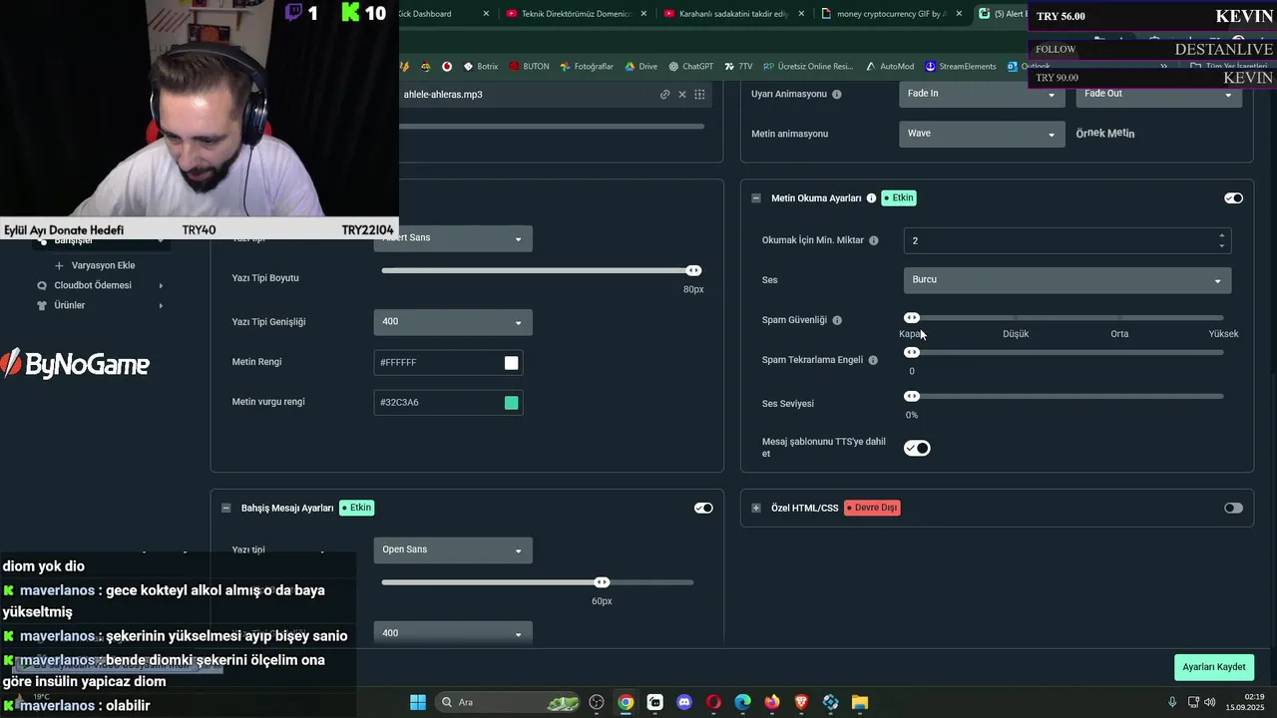Enable the Özel HTML/CSS switch

pyautogui.click(x=1233, y=508)
